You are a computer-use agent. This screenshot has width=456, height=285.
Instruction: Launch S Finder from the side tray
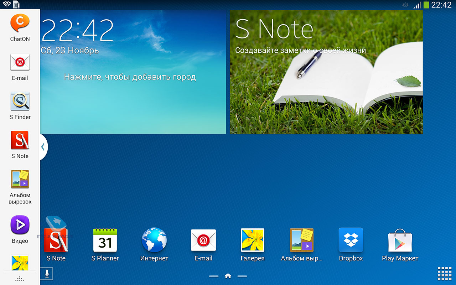[x=20, y=106]
